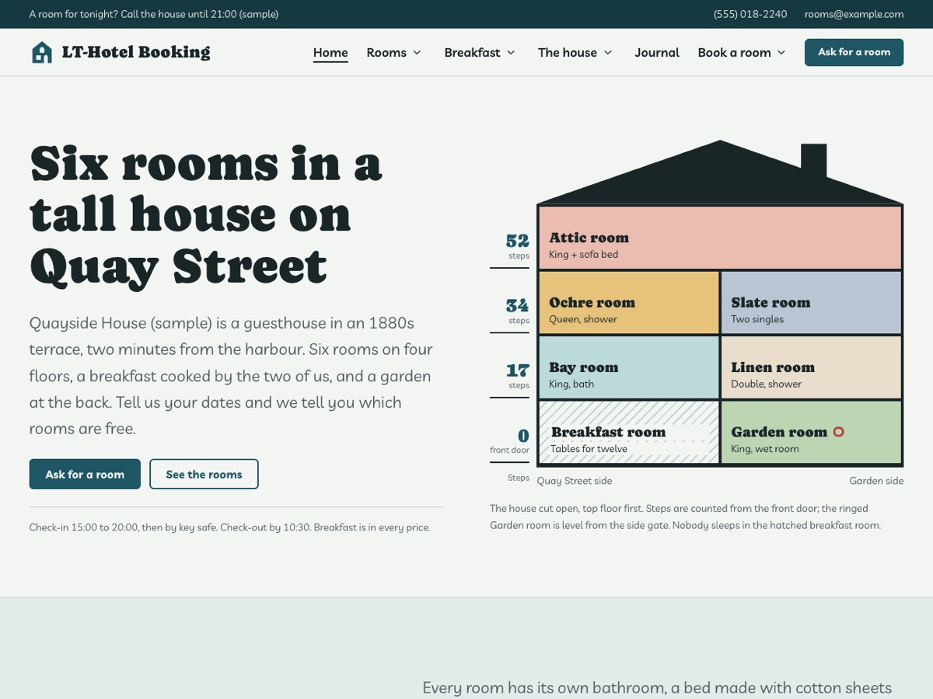Click the 17 steps label

(517, 376)
